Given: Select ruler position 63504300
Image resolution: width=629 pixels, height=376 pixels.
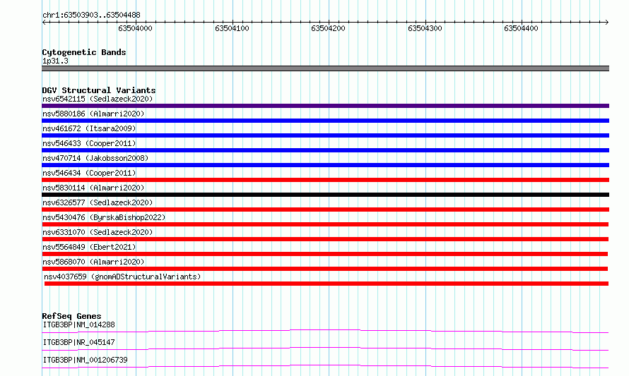Looking at the screenshot, I should (425, 28).
